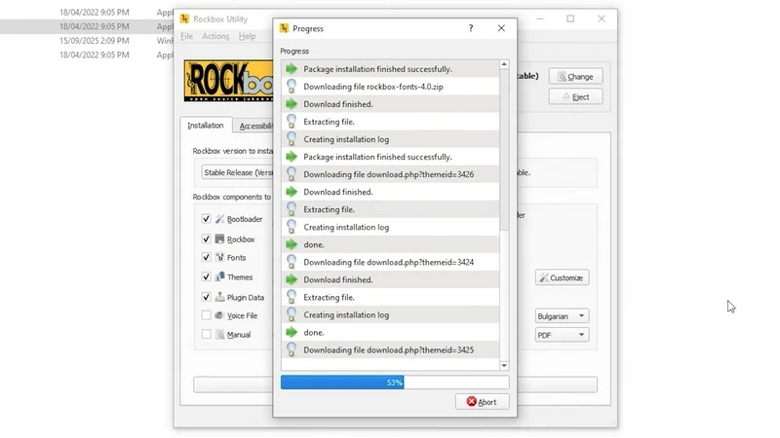This screenshot has height=438, width=780.
Task: Open the Actions menu in Rockbox Utility
Action: pyautogui.click(x=215, y=36)
